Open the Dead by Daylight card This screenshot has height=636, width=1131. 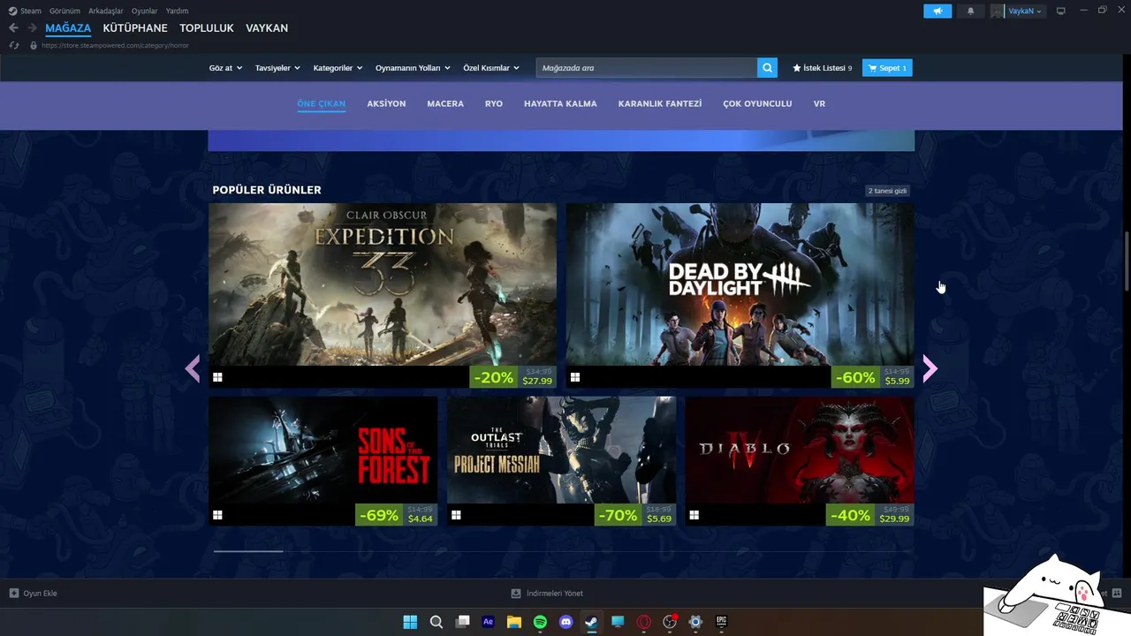click(740, 296)
